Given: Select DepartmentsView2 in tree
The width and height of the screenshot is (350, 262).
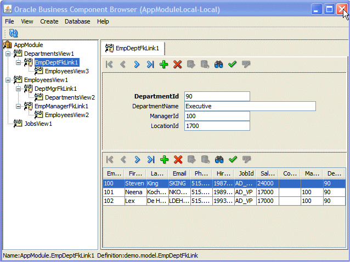Looking at the screenshot, I should [x=70, y=97].
